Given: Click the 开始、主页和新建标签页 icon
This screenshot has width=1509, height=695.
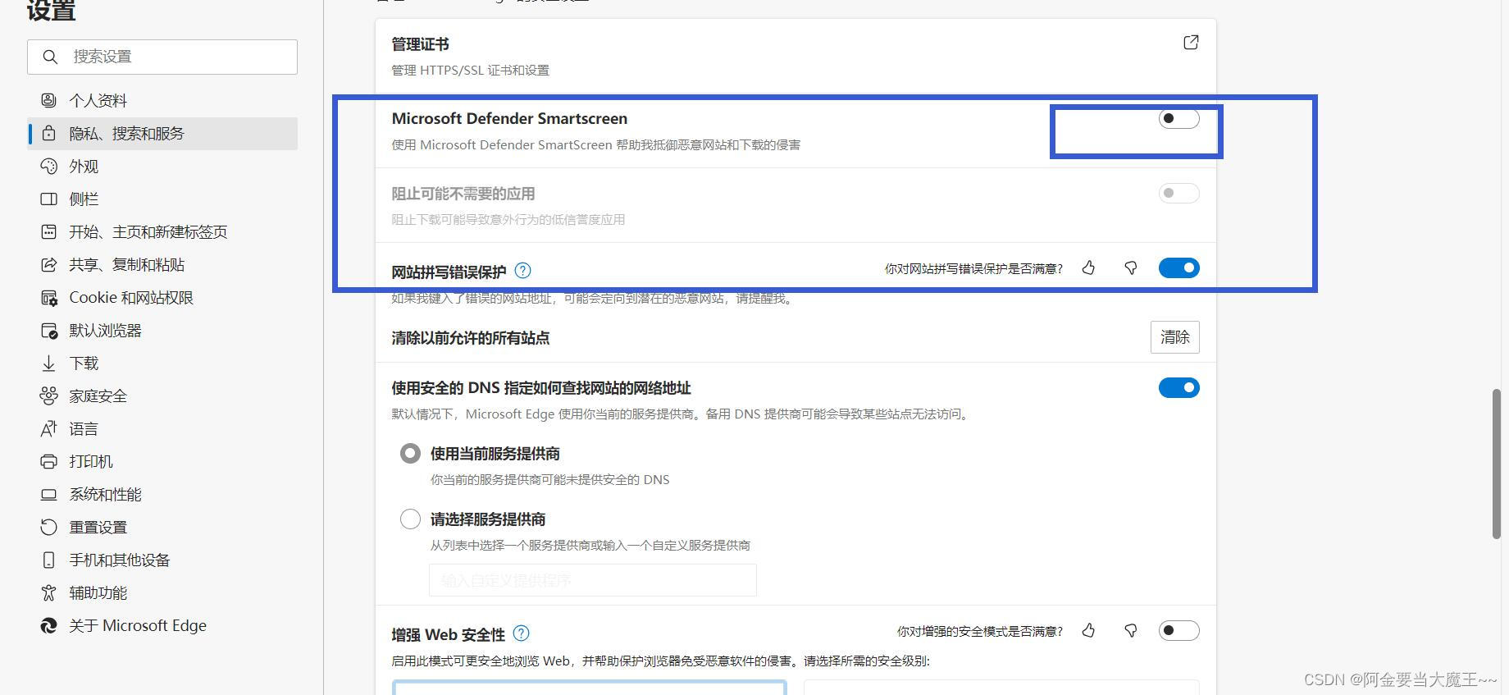Looking at the screenshot, I should tap(48, 231).
